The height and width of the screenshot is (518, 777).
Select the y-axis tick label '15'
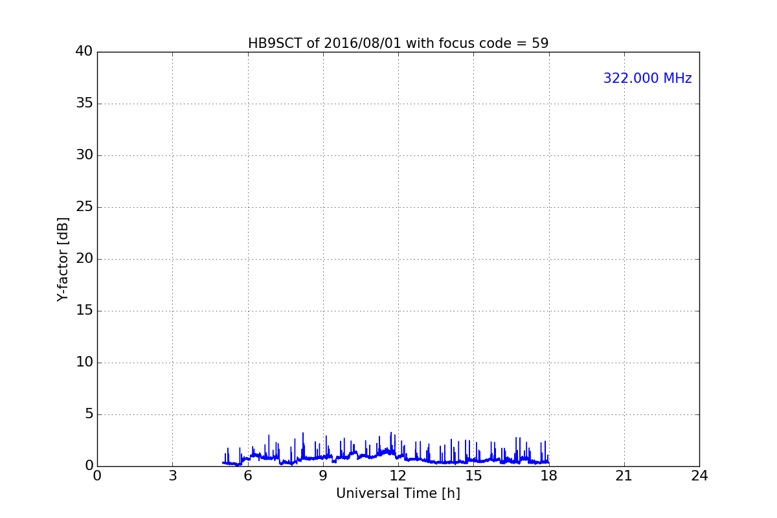84,311
